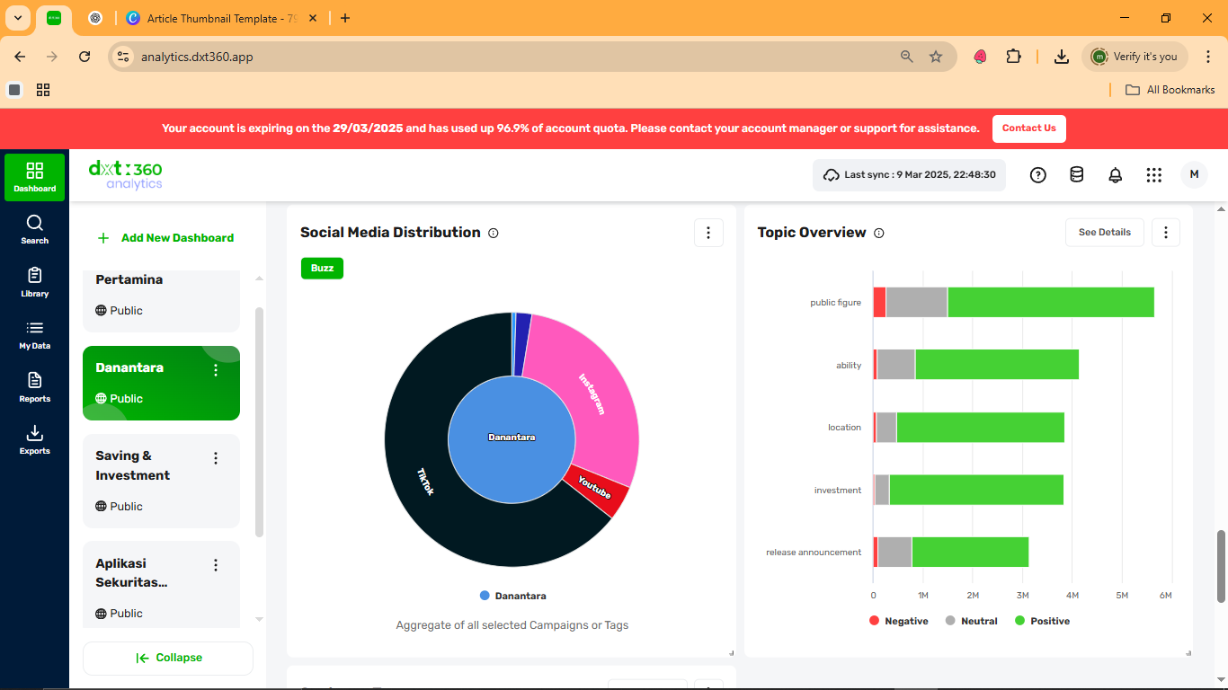Open the bookmarks bar apps grid icon

(43, 90)
